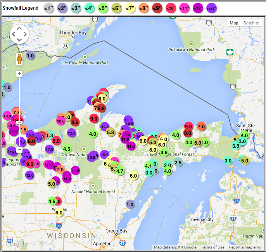
Task: Click the 8.9 snowfall marker on Keweenaw
Action: point(102,108)
